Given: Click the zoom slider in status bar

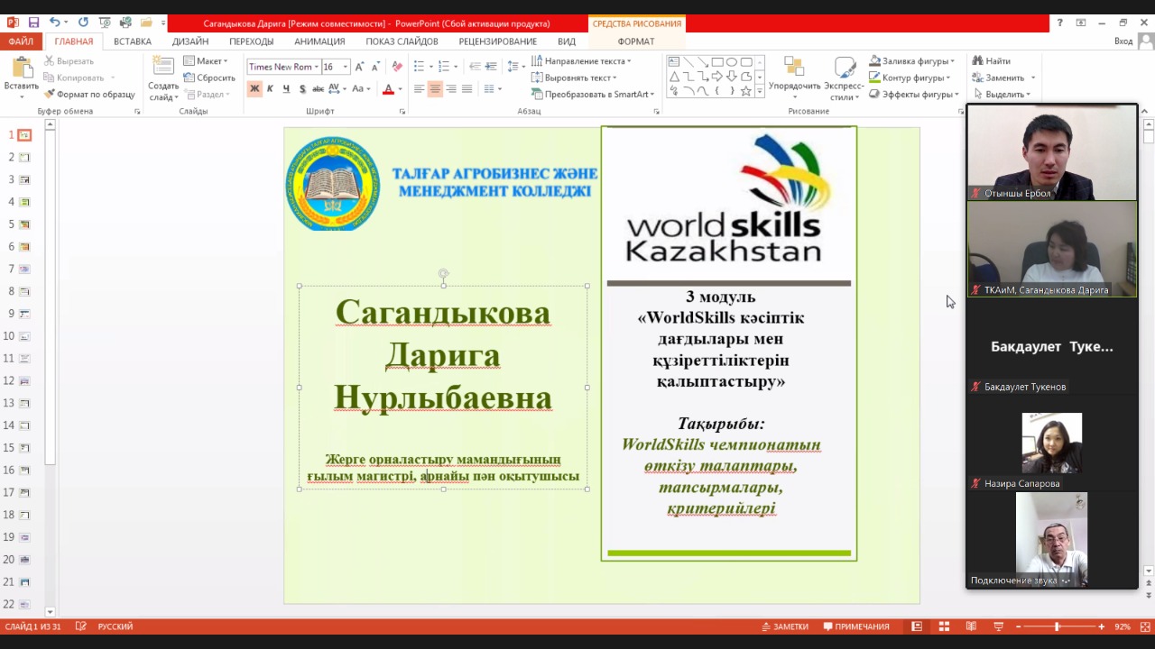Looking at the screenshot, I should coord(1058,626).
